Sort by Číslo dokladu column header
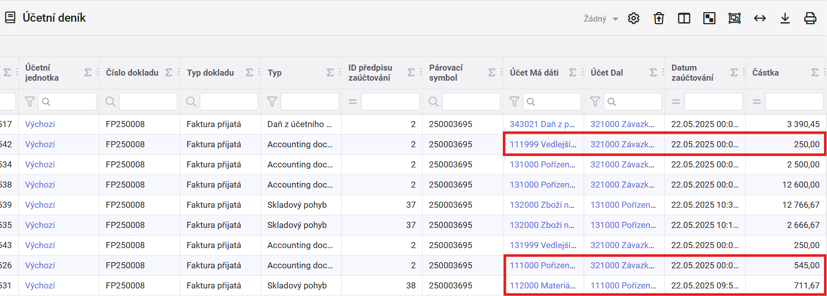This screenshot has width=827, height=296. 132,73
